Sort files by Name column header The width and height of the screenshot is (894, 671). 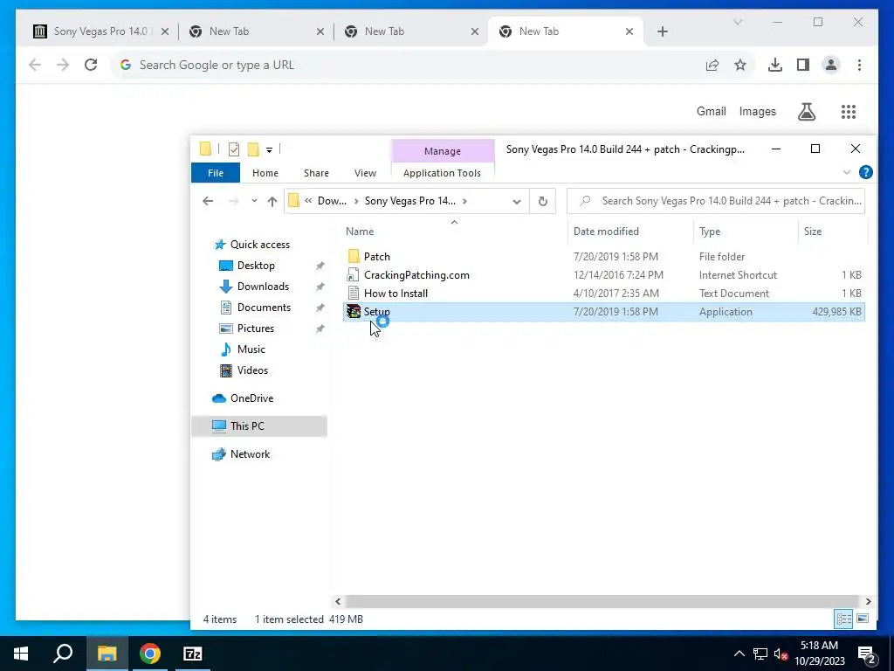360,231
